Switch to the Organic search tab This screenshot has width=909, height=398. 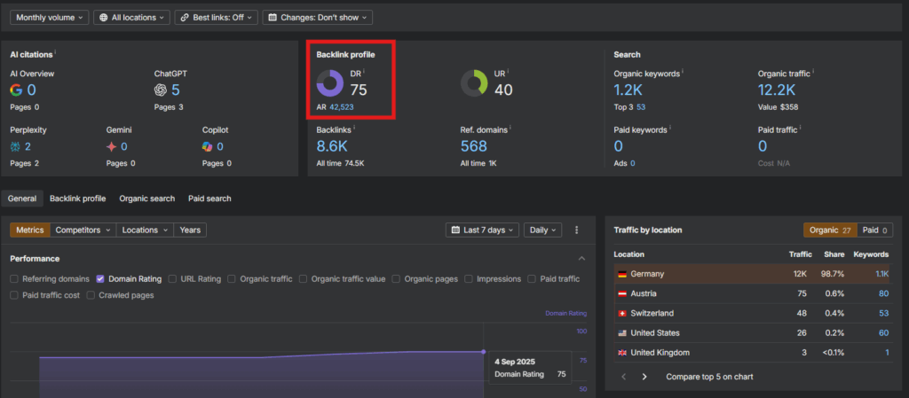pyautogui.click(x=147, y=199)
